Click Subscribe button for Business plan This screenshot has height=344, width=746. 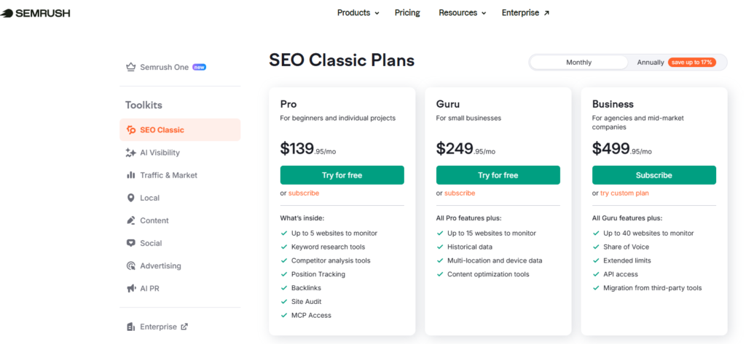[653, 175]
